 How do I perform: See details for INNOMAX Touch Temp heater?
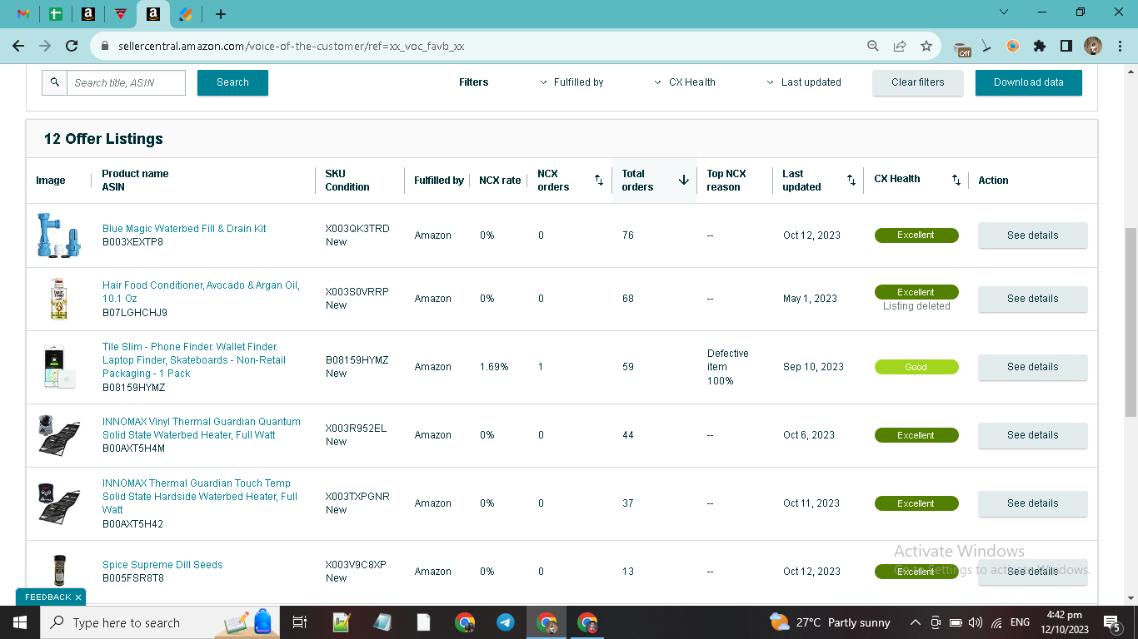tap(1032, 503)
